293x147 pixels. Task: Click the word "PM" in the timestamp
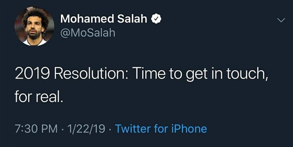(50, 129)
